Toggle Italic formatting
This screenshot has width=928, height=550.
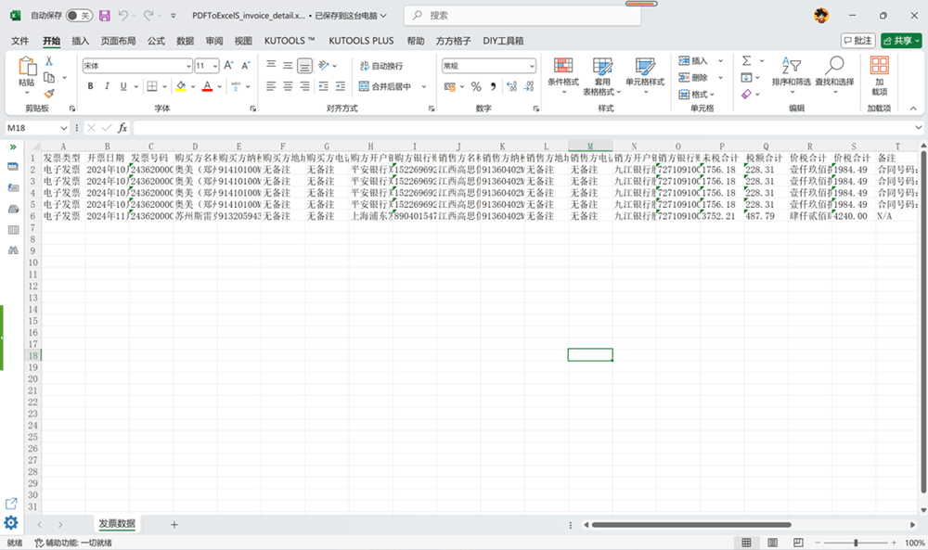[107, 86]
